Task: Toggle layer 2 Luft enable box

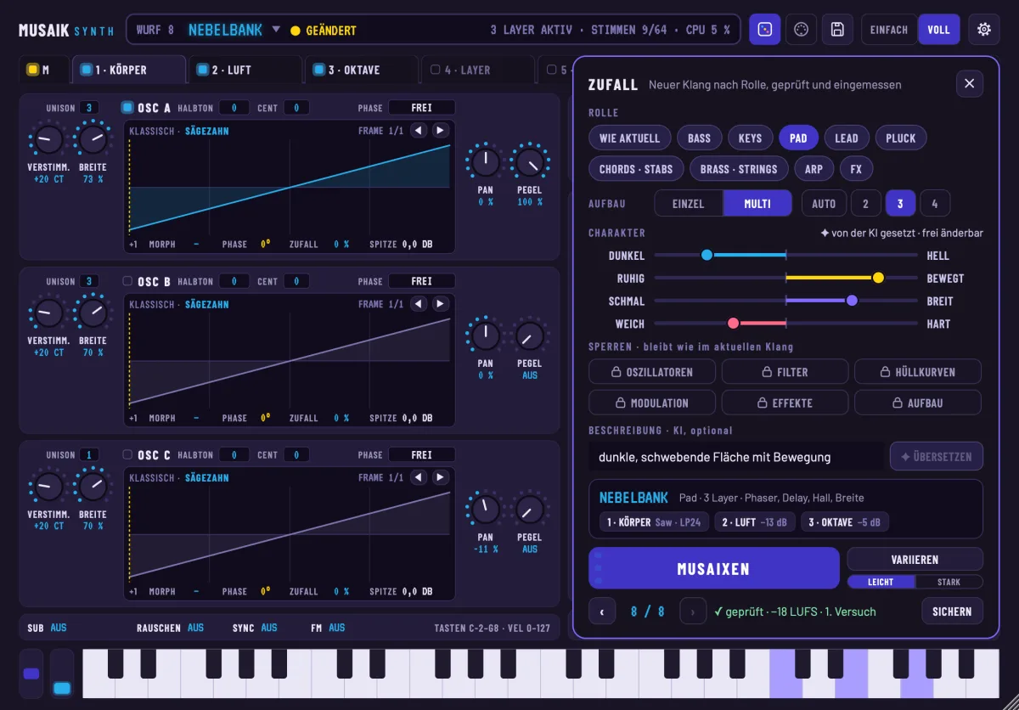Action: [x=202, y=70]
